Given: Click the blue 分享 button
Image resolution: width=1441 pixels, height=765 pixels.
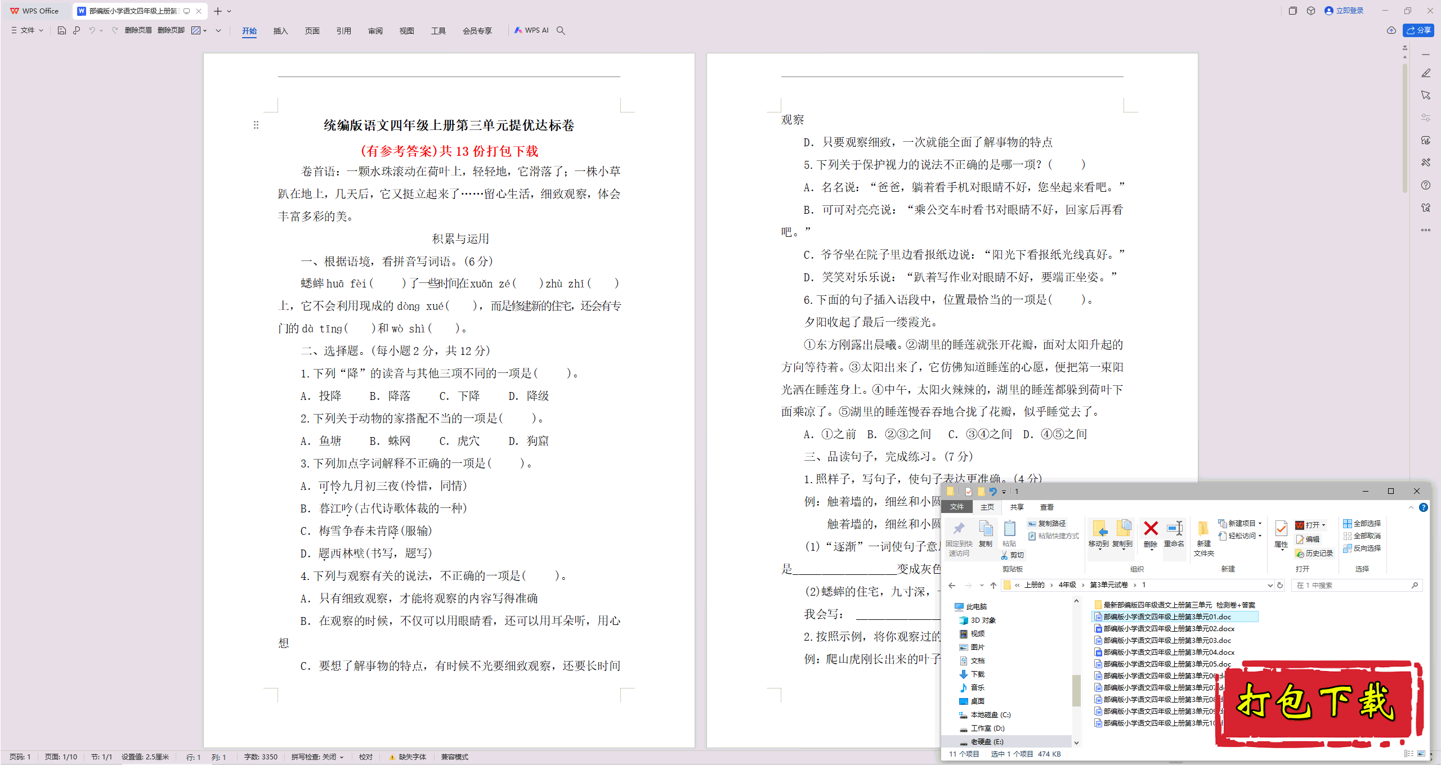Looking at the screenshot, I should click(1418, 30).
